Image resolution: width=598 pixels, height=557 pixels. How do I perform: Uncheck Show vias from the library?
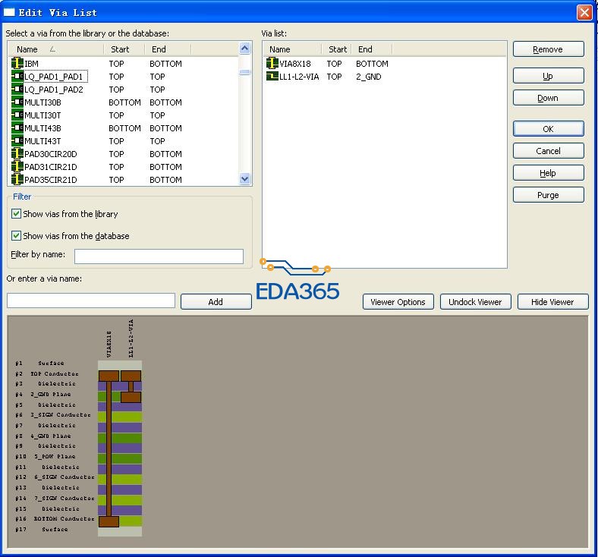[x=17, y=214]
